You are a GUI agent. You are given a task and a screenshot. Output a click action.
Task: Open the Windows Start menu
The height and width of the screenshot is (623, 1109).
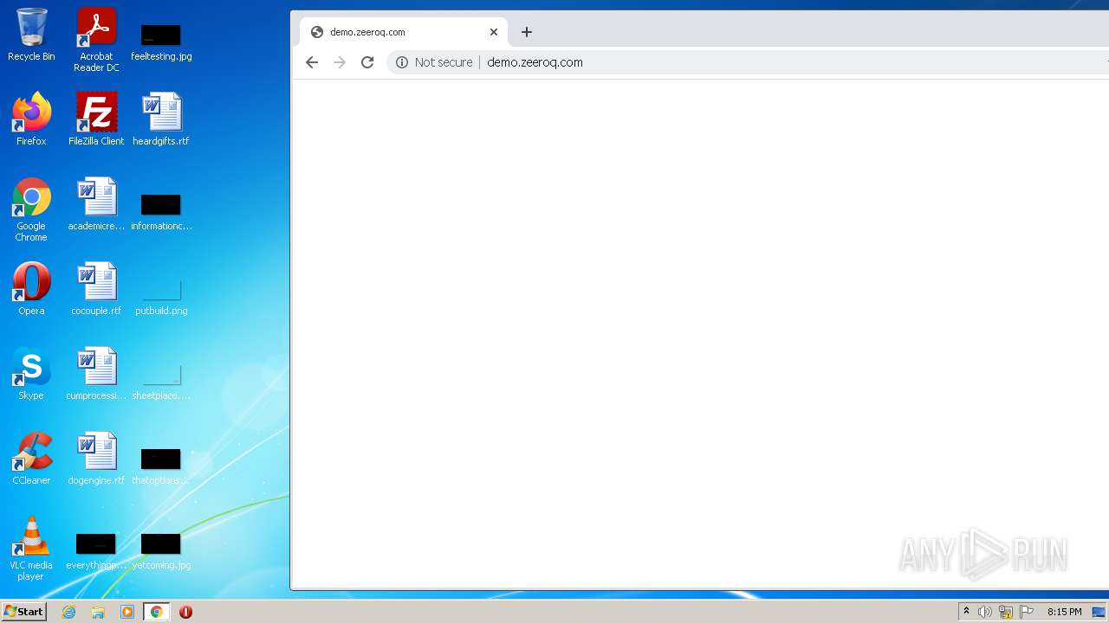click(24, 612)
